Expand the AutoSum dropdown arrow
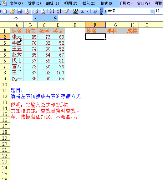Screen dimensions: 163x180 point(88,11)
